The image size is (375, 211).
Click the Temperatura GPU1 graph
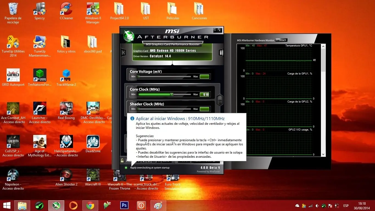click(x=279, y=59)
